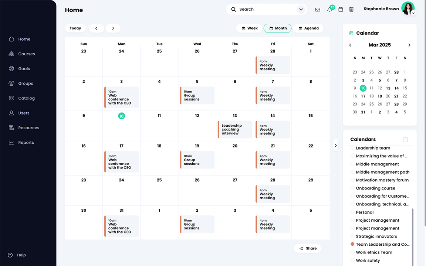Open the trash icon in the header
The height and width of the screenshot is (266, 426).
click(x=351, y=9)
